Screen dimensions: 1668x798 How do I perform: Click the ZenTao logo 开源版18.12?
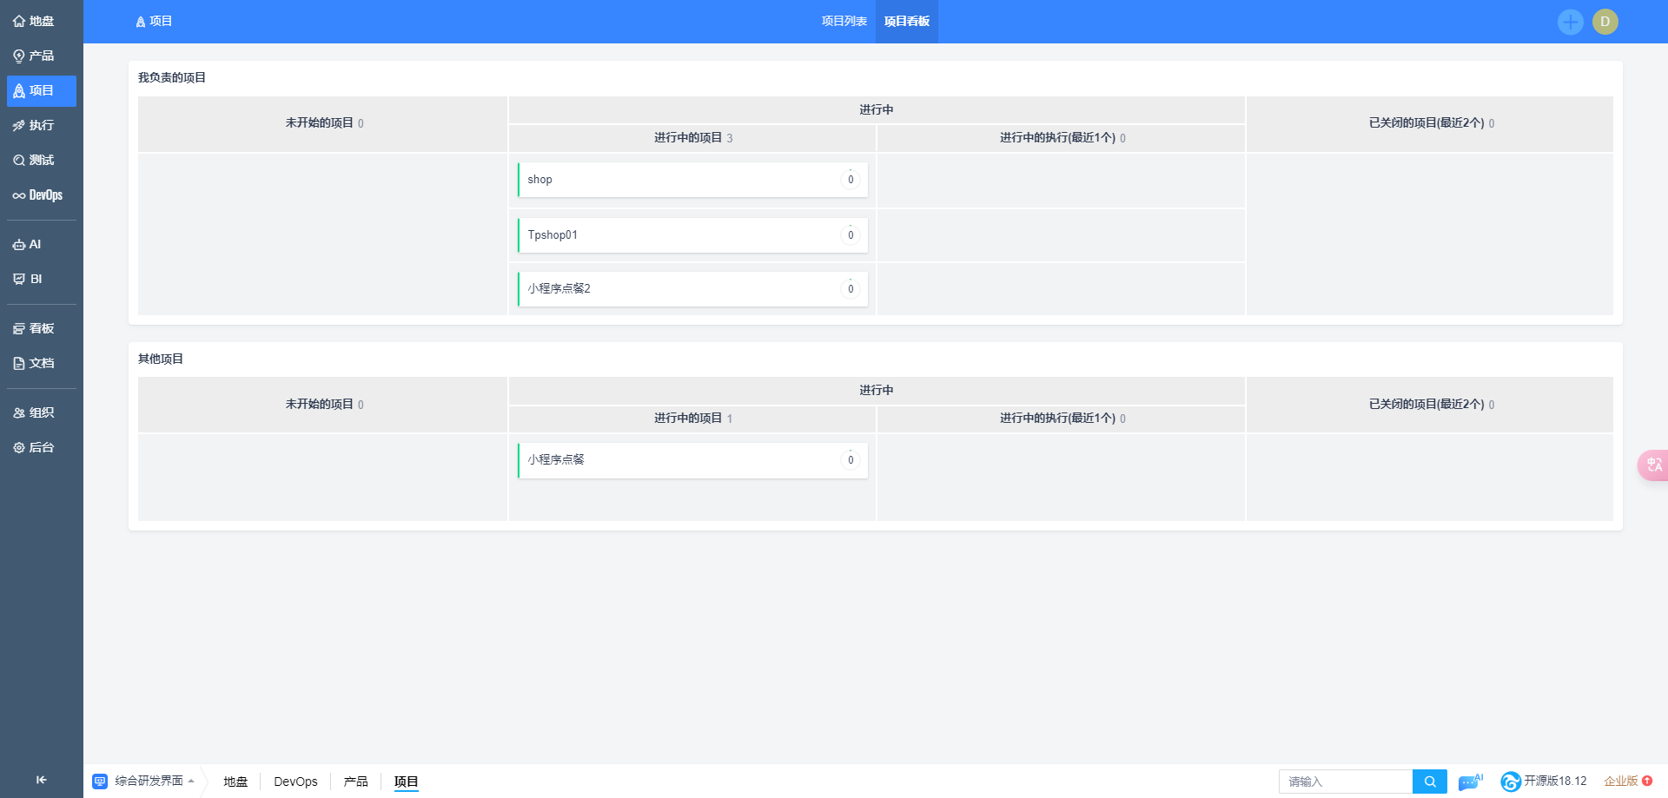point(1544,782)
